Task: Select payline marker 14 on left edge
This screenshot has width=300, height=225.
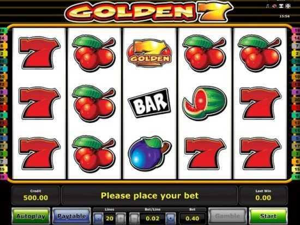Action: 3,38
